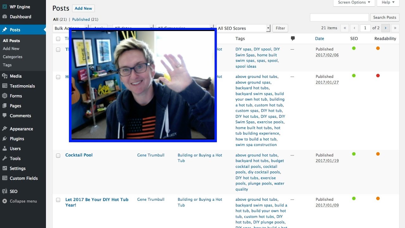Toggle the select-all posts checkbox

click(58, 39)
